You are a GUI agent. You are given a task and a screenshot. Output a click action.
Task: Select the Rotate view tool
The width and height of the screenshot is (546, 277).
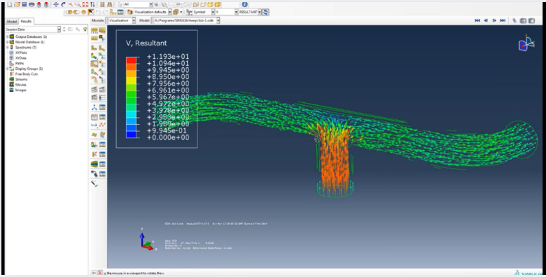[x=63, y=4]
